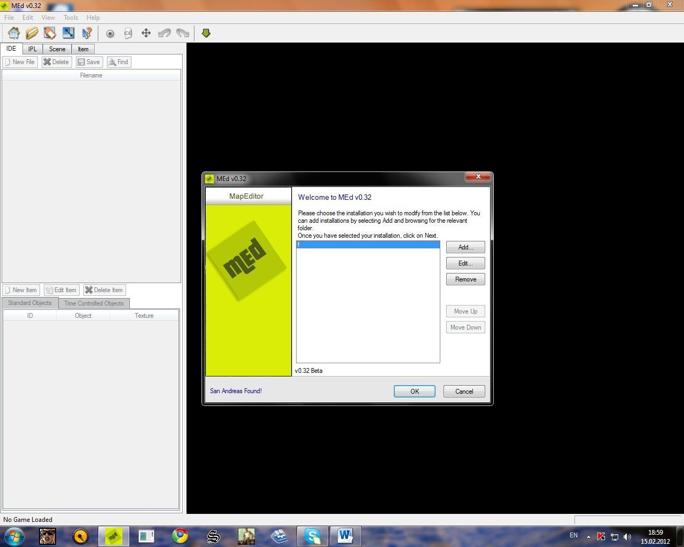Screen dimensions: 684x547
Task: Select the Time Controlled Objects tab
Action: [x=94, y=303]
